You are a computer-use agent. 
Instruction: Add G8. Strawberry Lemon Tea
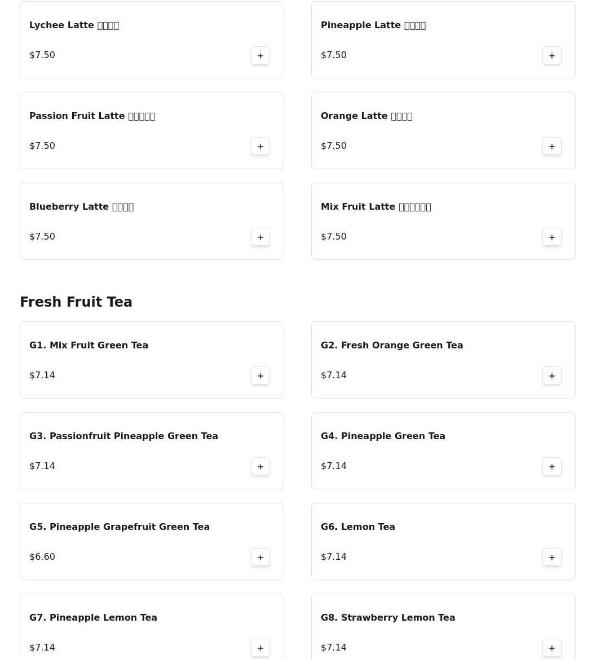552,648
